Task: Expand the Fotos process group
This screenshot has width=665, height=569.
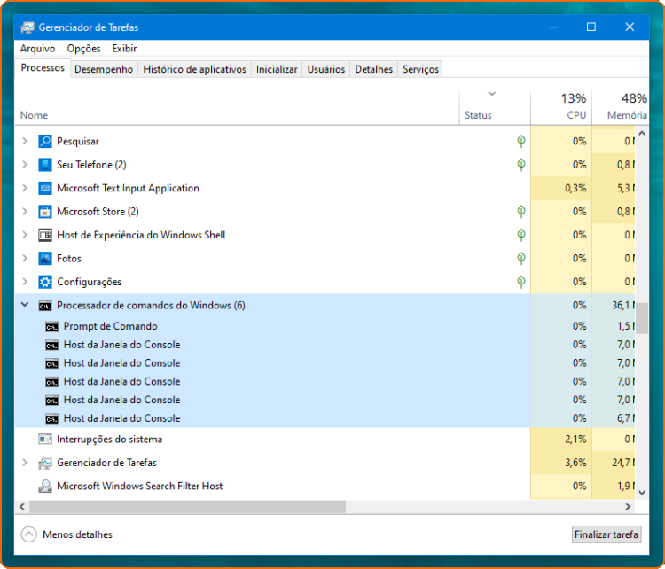Action: [x=25, y=258]
